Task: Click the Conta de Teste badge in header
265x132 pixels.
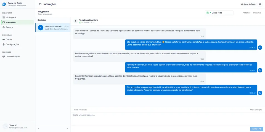Action: coord(248,4)
